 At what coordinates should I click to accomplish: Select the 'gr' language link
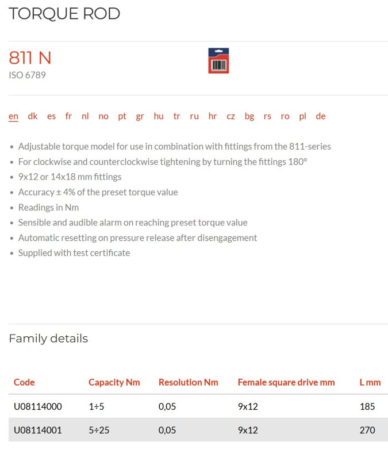click(140, 116)
